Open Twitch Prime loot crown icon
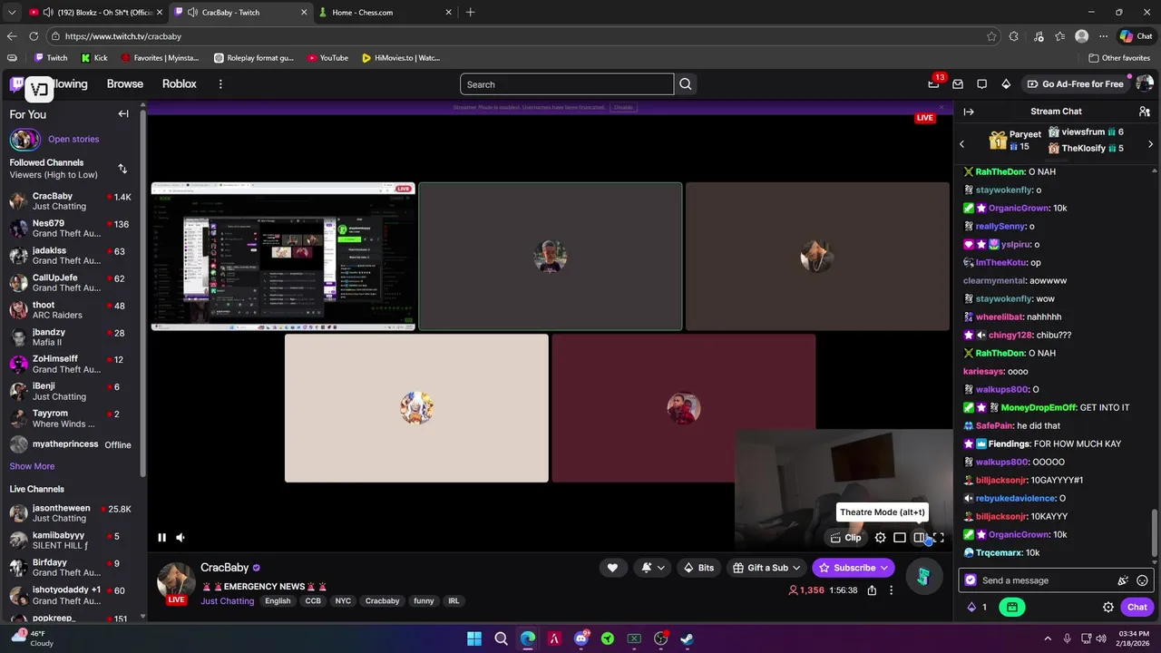 click(x=932, y=83)
